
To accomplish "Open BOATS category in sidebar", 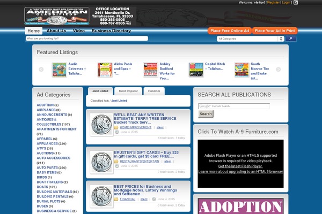I will [x=42, y=187].
